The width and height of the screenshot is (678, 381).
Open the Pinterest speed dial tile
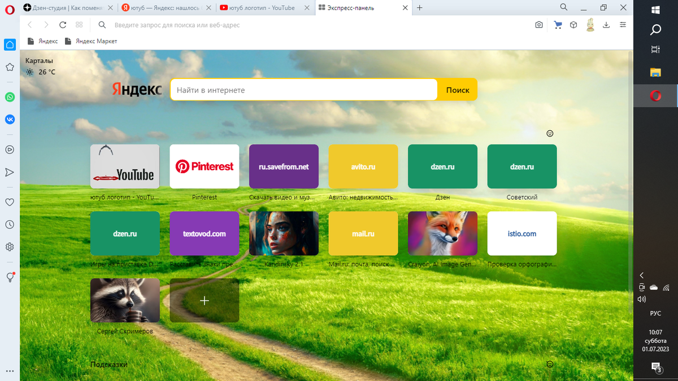(205, 167)
